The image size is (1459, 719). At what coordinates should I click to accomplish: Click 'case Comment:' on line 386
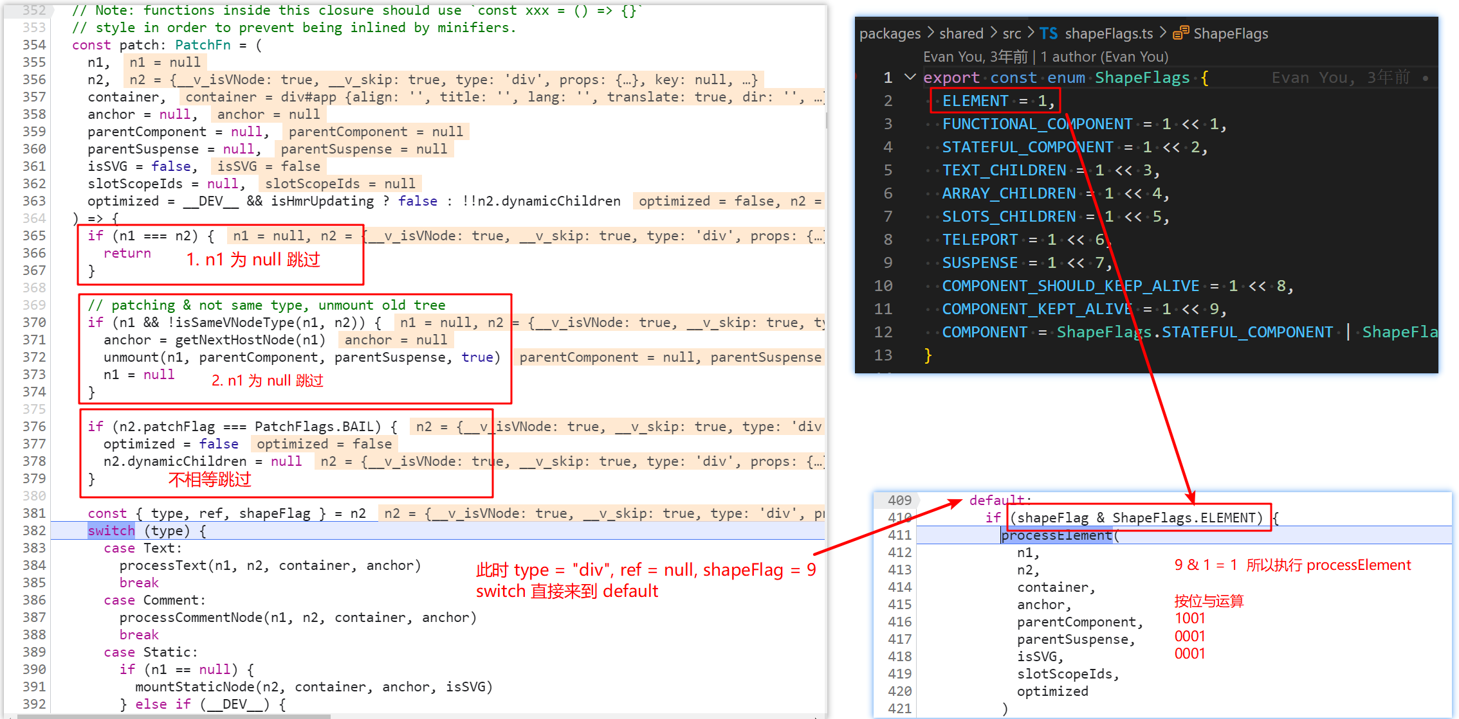pyautogui.click(x=155, y=600)
